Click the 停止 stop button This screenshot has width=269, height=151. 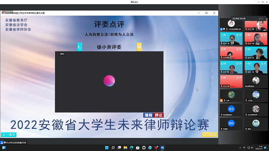pos(158,115)
